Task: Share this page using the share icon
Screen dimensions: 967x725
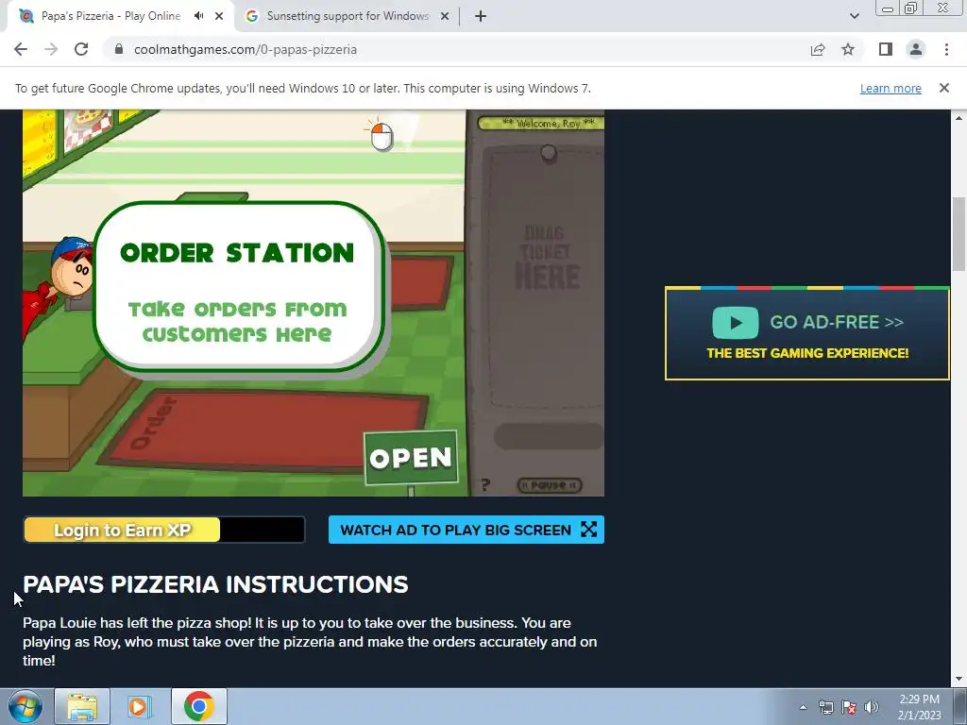Action: point(818,49)
